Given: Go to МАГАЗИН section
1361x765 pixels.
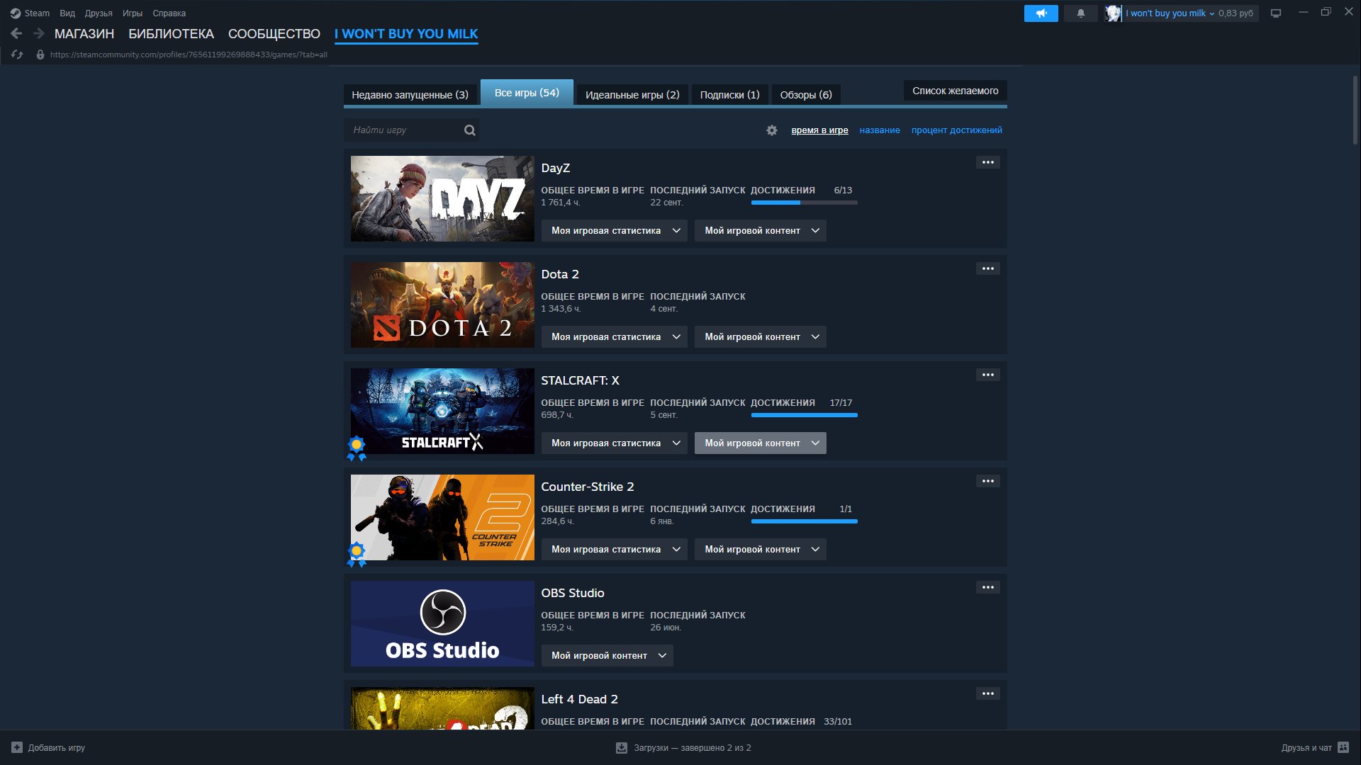Looking at the screenshot, I should [x=84, y=34].
